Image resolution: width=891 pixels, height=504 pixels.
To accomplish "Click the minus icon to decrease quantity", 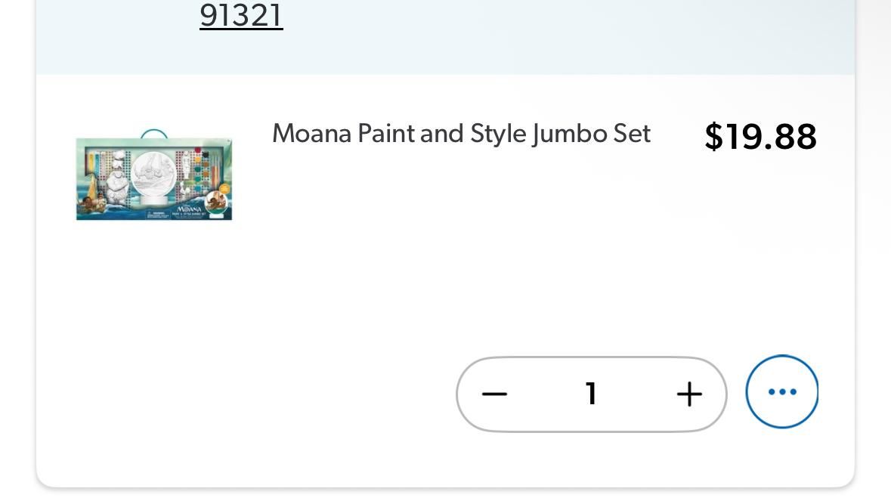I will tap(494, 394).
